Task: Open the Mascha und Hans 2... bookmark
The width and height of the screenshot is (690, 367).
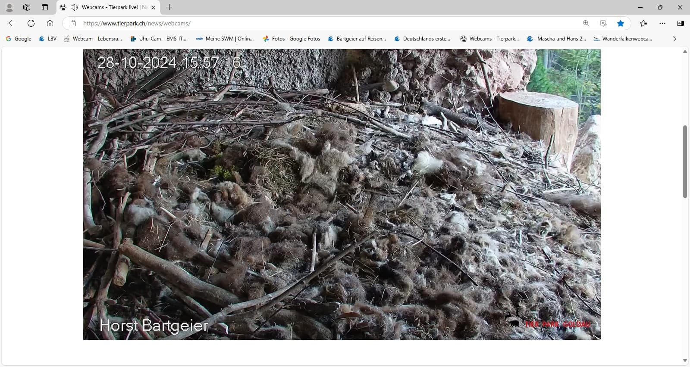Action: 557,39
